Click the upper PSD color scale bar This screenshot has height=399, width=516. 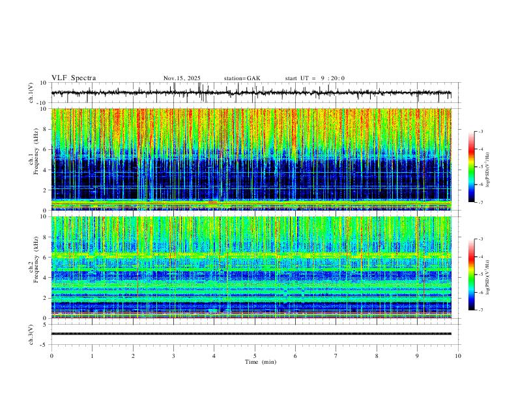point(471,167)
